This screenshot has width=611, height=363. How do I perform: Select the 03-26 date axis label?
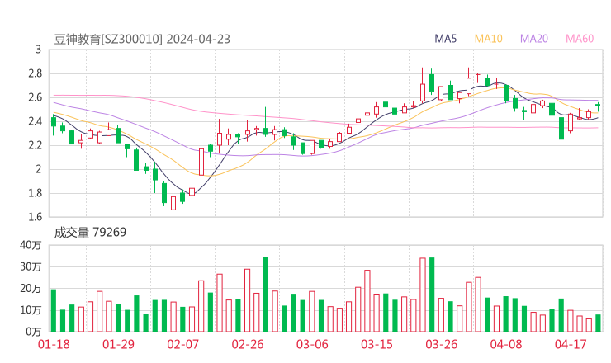coord(442,344)
